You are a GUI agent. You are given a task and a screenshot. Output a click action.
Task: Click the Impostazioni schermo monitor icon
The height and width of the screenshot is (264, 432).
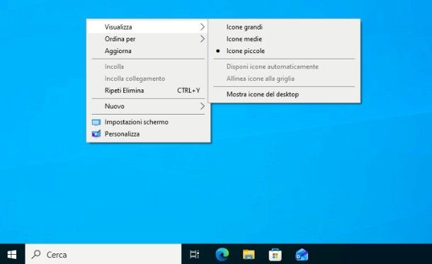(x=96, y=122)
